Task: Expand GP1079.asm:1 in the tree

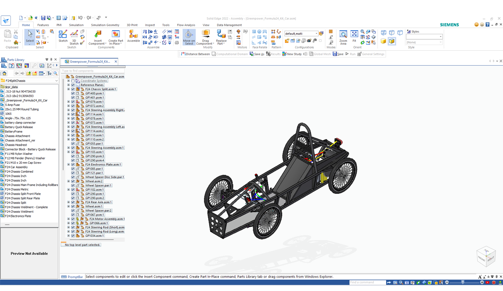Action: click(68, 102)
